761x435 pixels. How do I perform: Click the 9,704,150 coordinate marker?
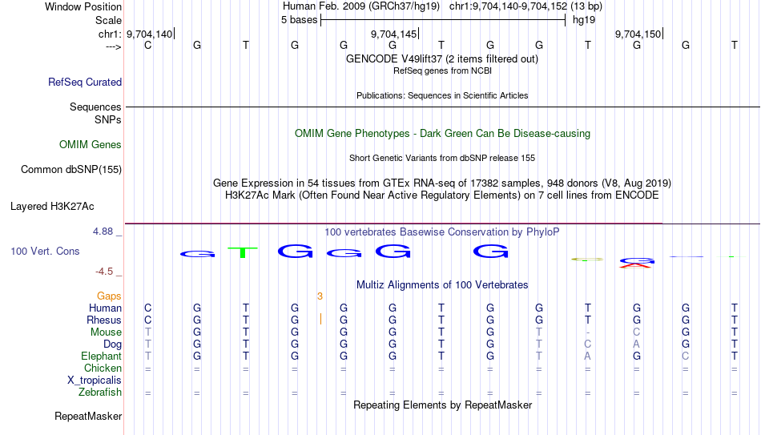pyautogui.click(x=638, y=34)
